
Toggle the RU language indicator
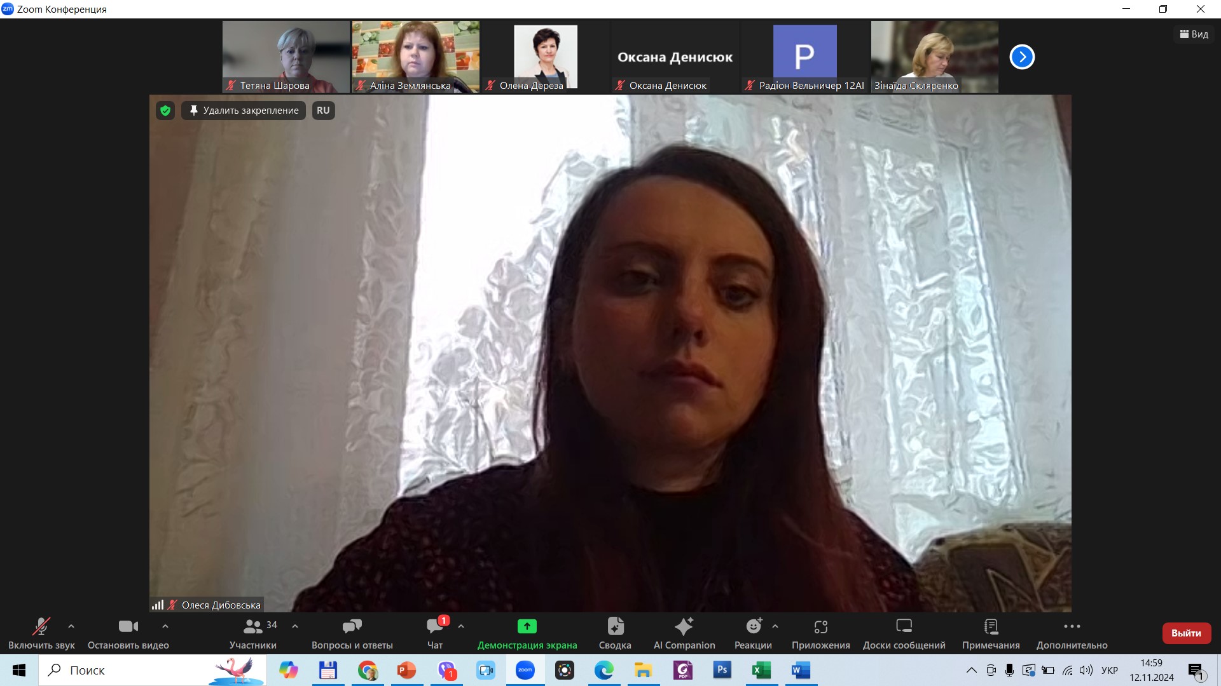click(323, 111)
